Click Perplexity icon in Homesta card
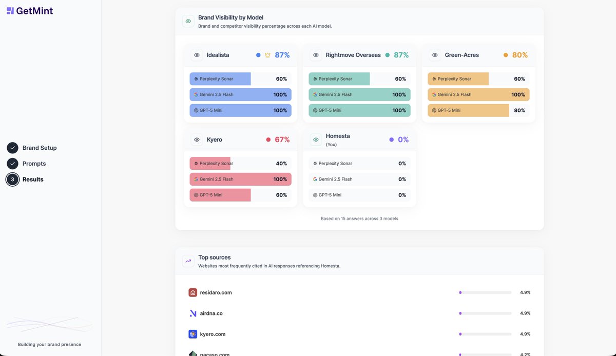The height and width of the screenshot is (356, 616). point(315,164)
